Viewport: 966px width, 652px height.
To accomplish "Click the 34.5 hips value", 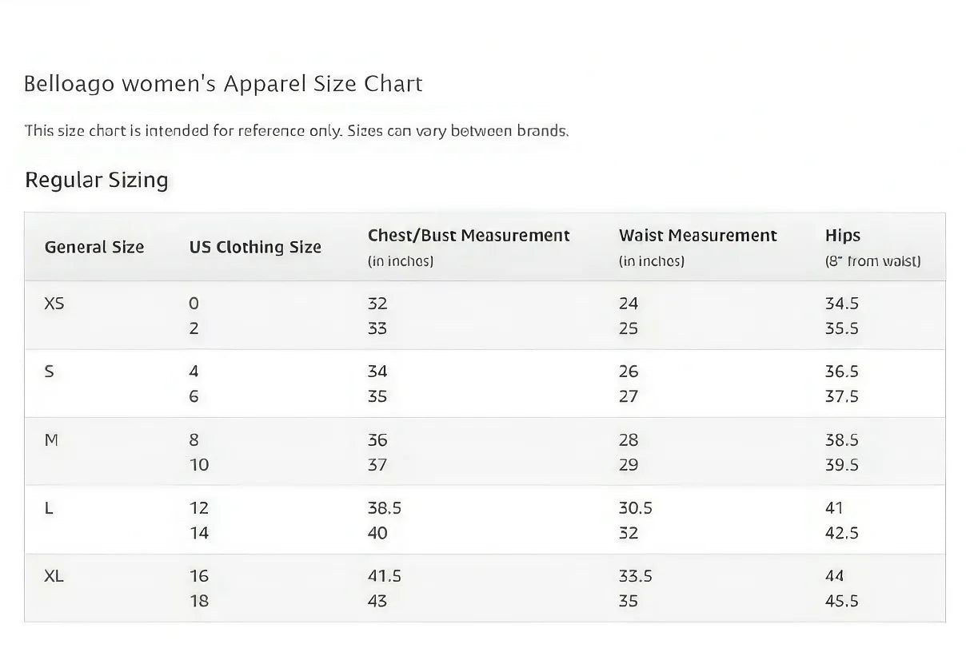I will click(842, 304).
